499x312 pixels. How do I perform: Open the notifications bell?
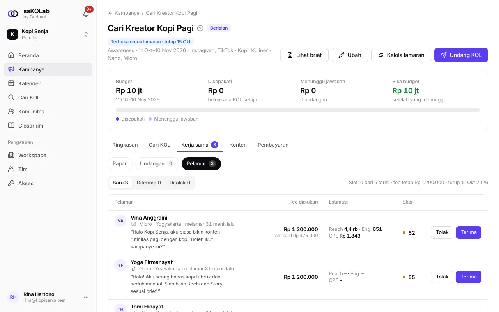(86, 14)
